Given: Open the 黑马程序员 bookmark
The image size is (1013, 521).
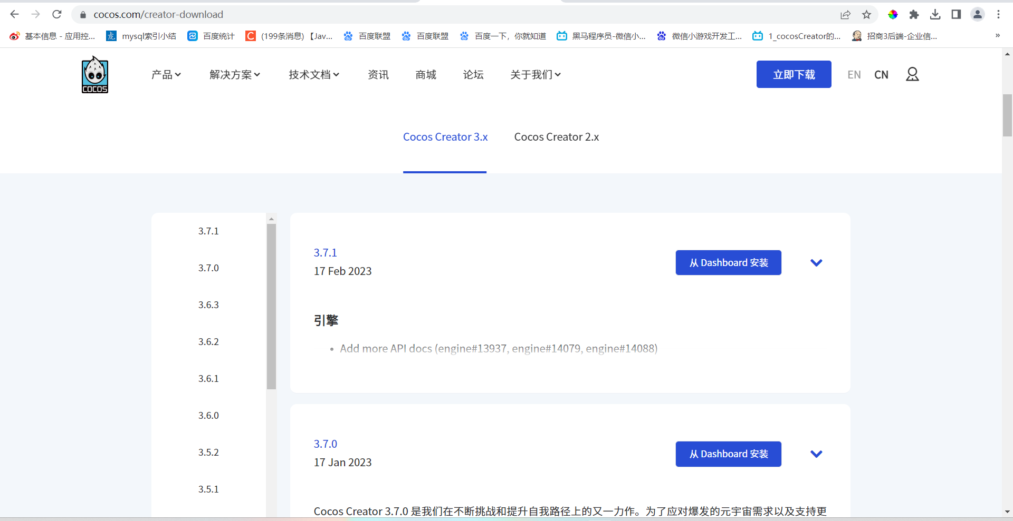Looking at the screenshot, I should 601,36.
